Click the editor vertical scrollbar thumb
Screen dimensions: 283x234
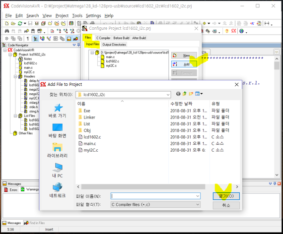tap(277, 65)
